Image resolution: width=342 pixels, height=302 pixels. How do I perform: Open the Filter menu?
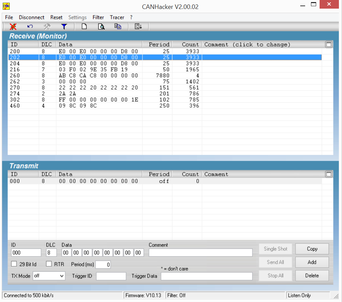[x=98, y=17]
